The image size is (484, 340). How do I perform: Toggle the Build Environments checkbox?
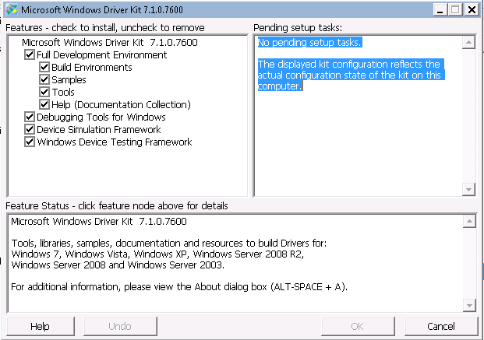[44, 68]
